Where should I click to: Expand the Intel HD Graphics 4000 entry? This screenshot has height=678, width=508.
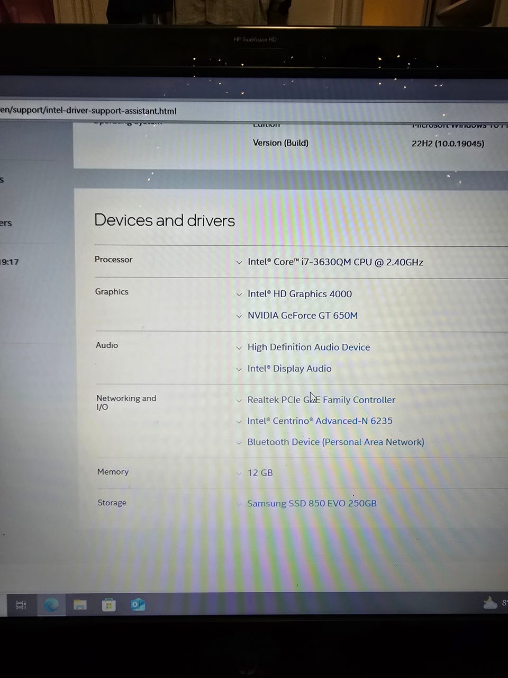point(239,295)
